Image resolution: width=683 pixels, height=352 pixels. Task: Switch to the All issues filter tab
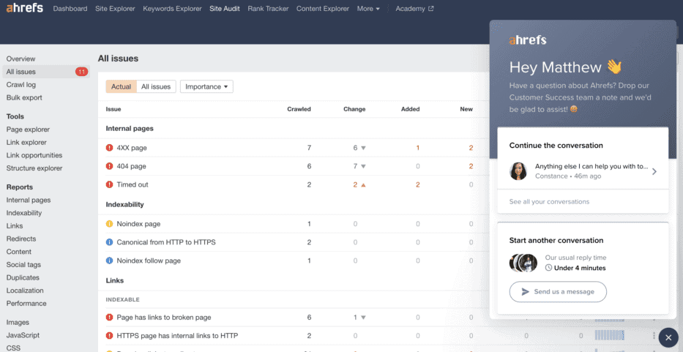(156, 86)
